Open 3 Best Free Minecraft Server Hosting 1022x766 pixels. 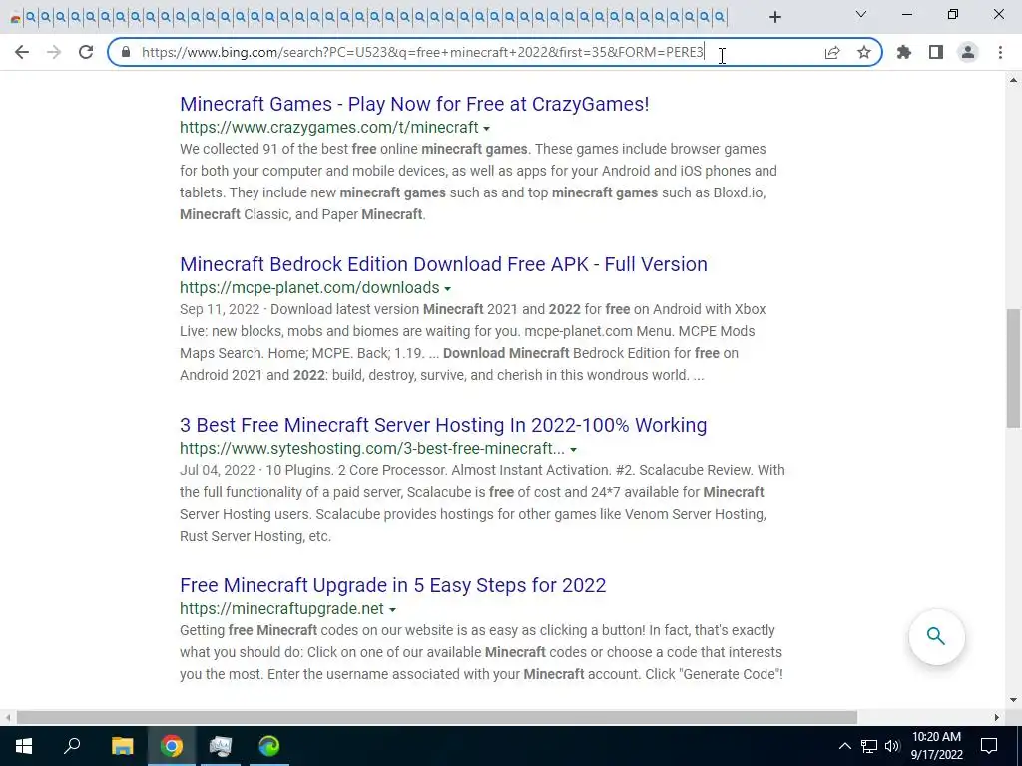point(443,425)
